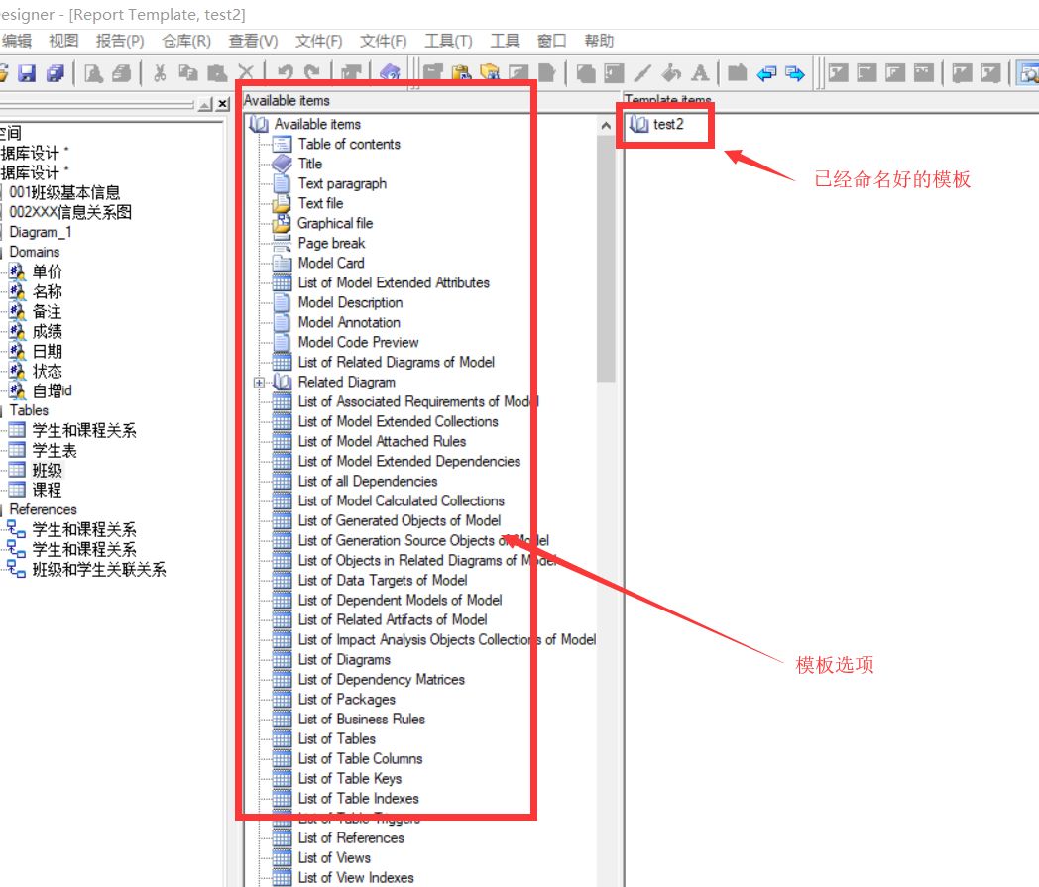The width and height of the screenshot is (1039, 887).
Task: Select Text paragraph in available items
Action: point(342,183)
